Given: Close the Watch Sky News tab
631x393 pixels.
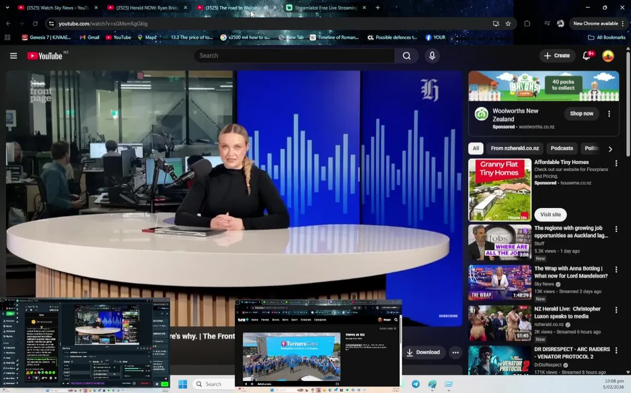Looking at the screenshot, I should [96, 8].
